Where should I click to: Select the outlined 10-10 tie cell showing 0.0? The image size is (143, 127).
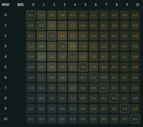click(x=135, y=119)
